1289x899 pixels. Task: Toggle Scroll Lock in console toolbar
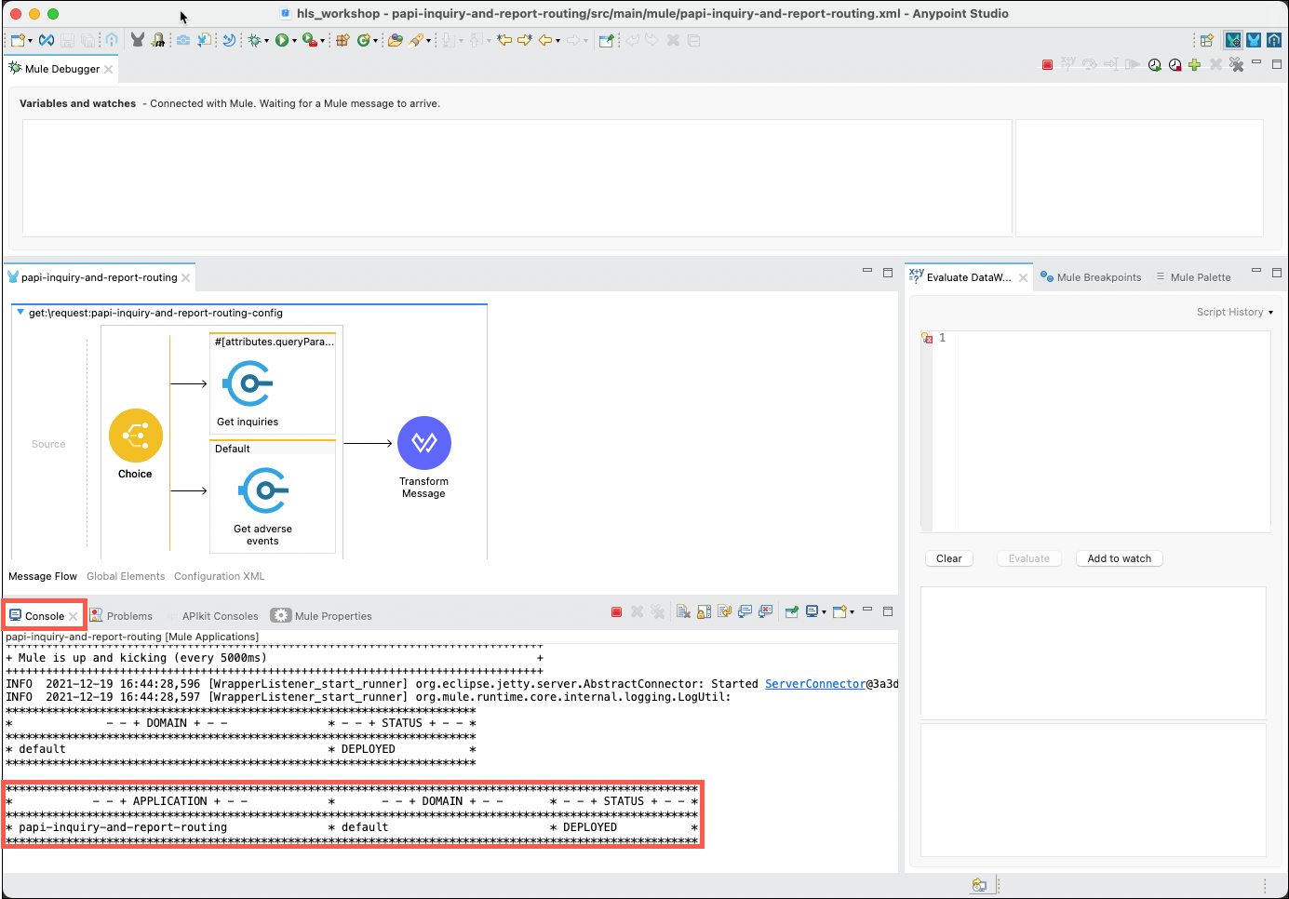pos(704,611)
